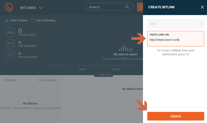
Task: Click the Bitly logo icon
Action: tap(9, 7)
